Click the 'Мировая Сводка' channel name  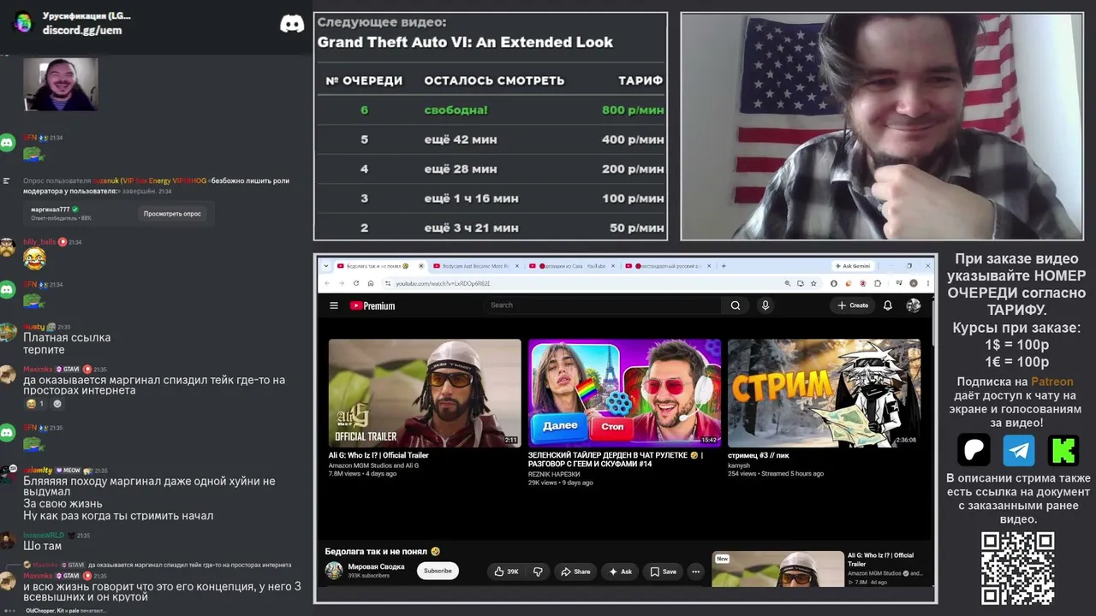376,566
